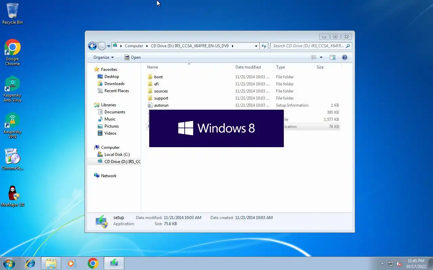433x270 pixels.
Task: Open the address bar history dropdown
Action: tap(256, 46)
